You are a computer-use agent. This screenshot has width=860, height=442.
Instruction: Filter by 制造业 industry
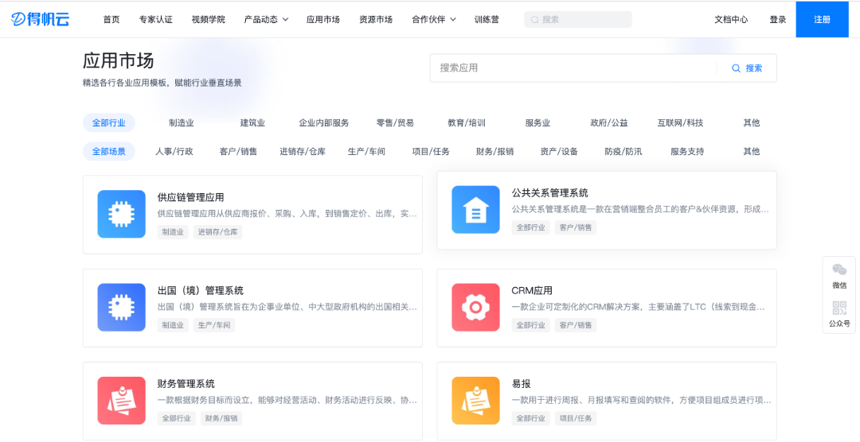pyautogui.click(x=182, y=122)
